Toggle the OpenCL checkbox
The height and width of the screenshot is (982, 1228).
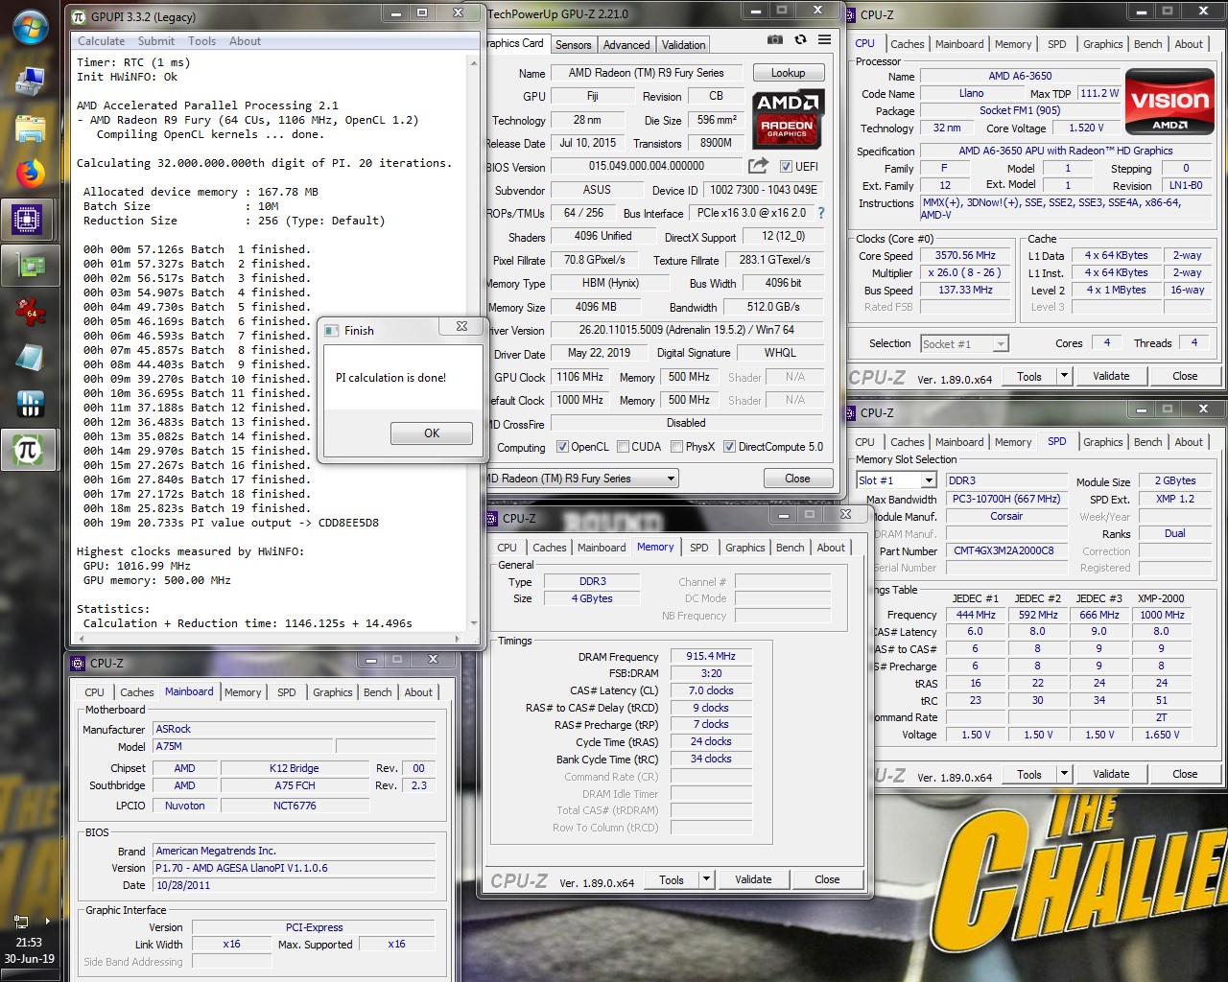click(562, 447)
